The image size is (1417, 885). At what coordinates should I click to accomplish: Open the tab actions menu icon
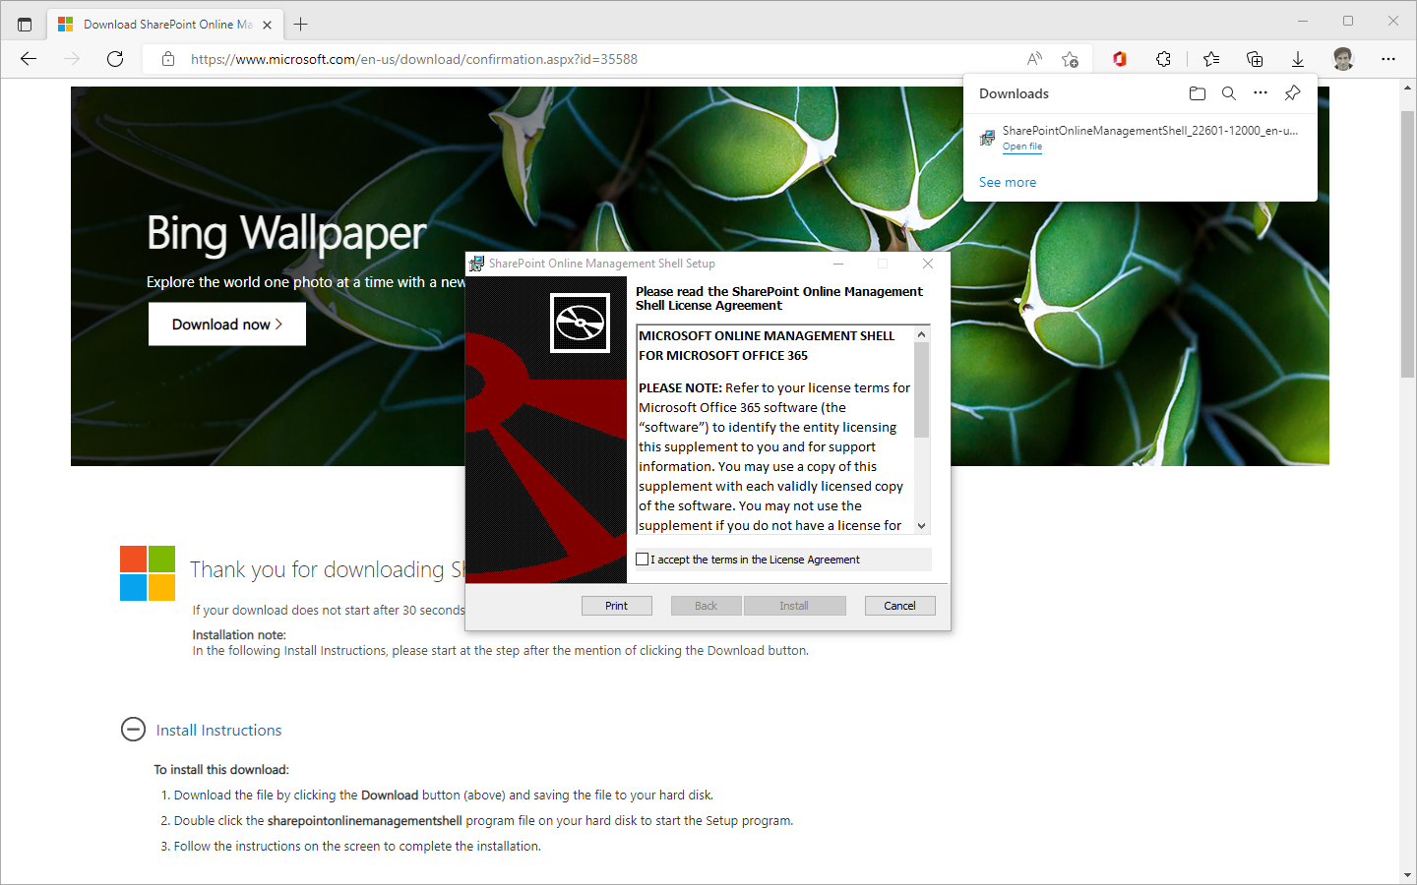(x=25, y=24)
